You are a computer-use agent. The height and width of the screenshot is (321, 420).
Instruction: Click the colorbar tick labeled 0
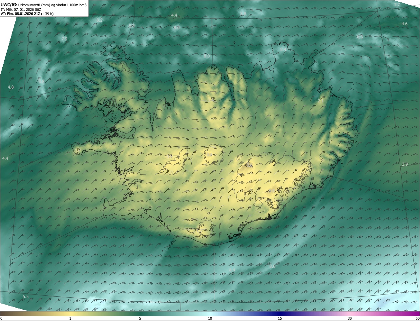(x=1, y=318)
